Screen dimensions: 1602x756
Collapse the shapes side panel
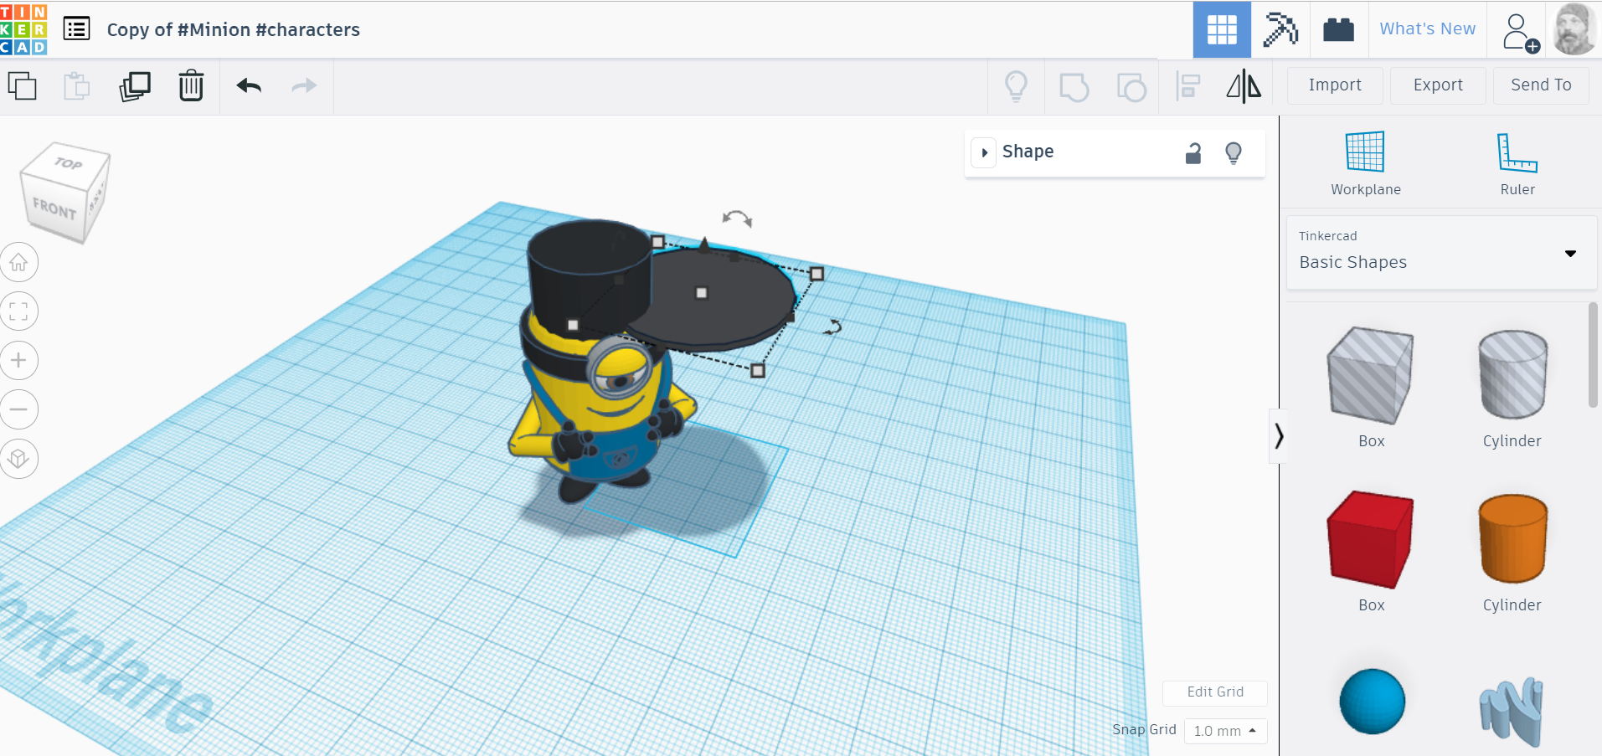pos(1278,435)
